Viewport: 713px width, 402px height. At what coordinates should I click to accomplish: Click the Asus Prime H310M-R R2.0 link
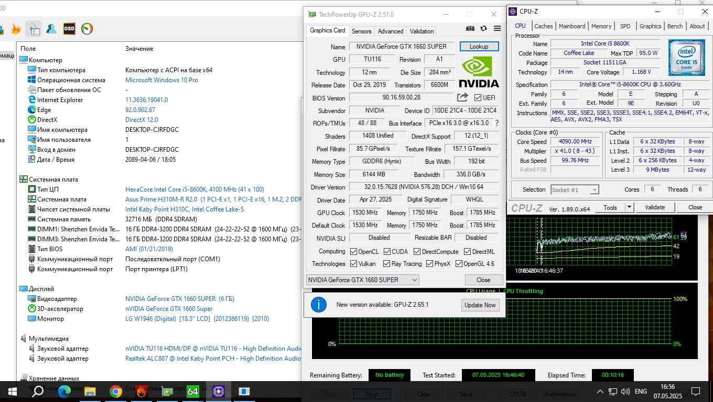(x=212, y=199)
